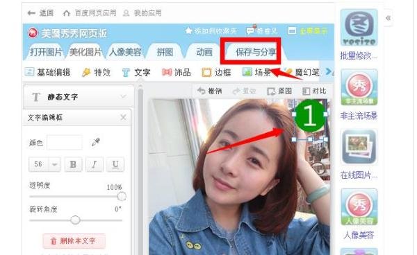Collapse sidebar with double chevron
The image size is (417, 255).
pyautogui.click(x=389, y=18)
